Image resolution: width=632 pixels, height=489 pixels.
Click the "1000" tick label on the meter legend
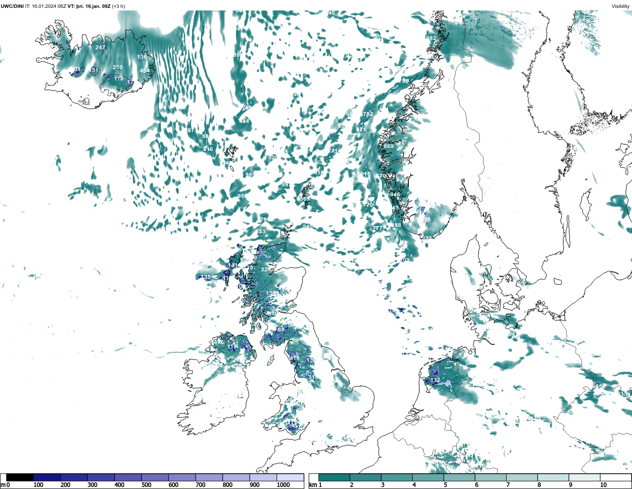[283, 485]
